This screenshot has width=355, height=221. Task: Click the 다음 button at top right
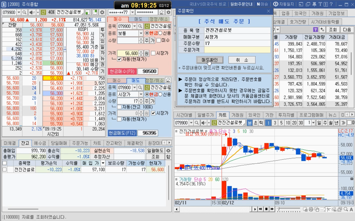[347, 30]
